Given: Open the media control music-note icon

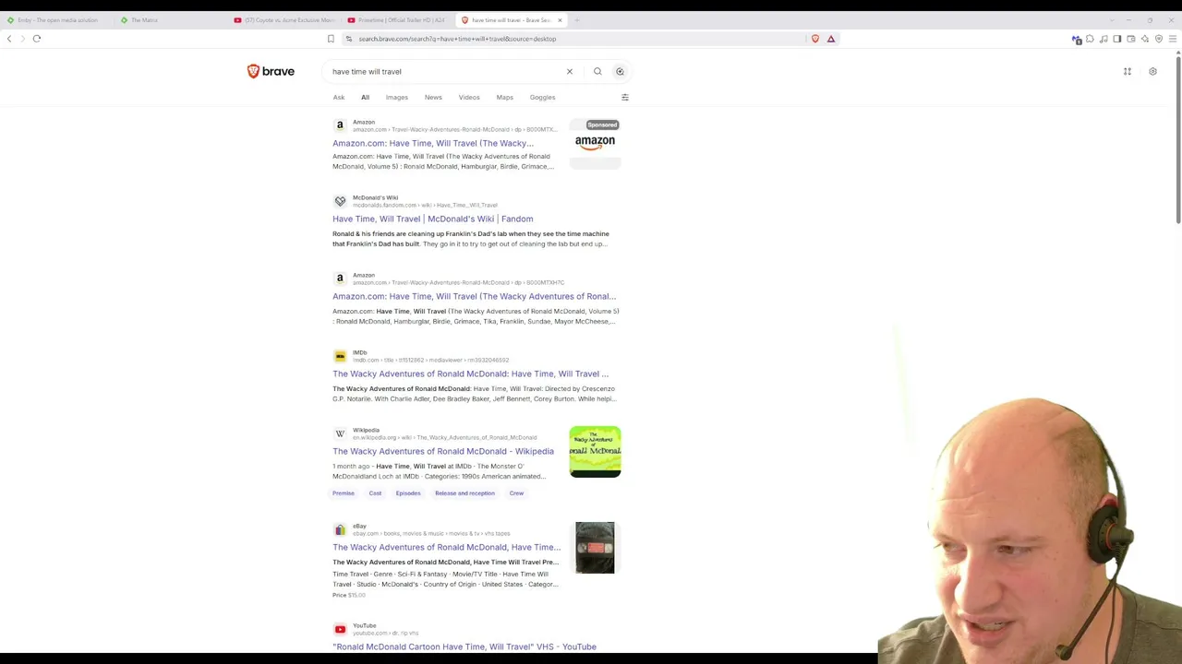Looking at the screenshot, I should pos(1104,39).
